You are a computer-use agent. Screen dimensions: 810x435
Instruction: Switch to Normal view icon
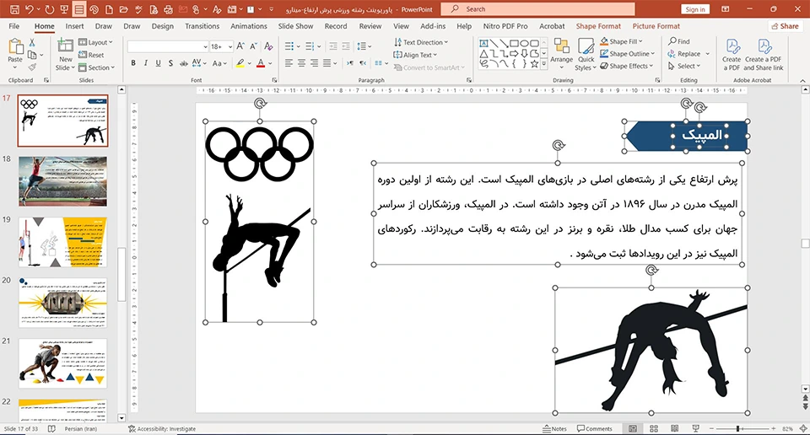pyautogui.click(x=633, y=429)
